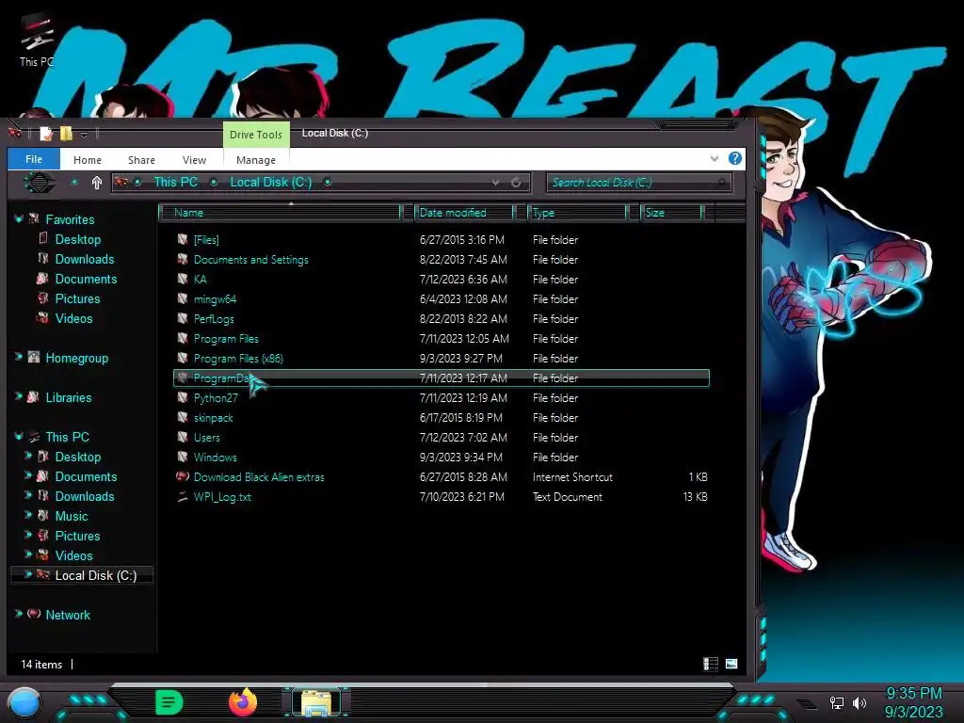The width and height of the screenshot is (964, 723).
Task: Go up one folder level arrow
Action: click(97, 183)
